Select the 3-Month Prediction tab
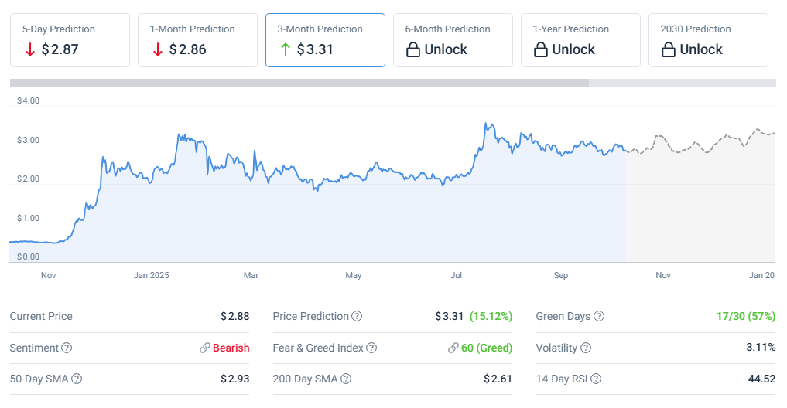Image resolution: width=787 pixels, height=408 pixels. coord(325,40)
